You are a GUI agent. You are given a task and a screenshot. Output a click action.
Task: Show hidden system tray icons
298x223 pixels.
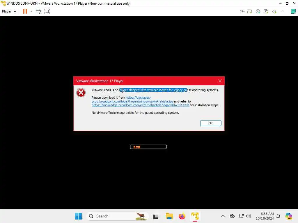(x=223, y=216)
